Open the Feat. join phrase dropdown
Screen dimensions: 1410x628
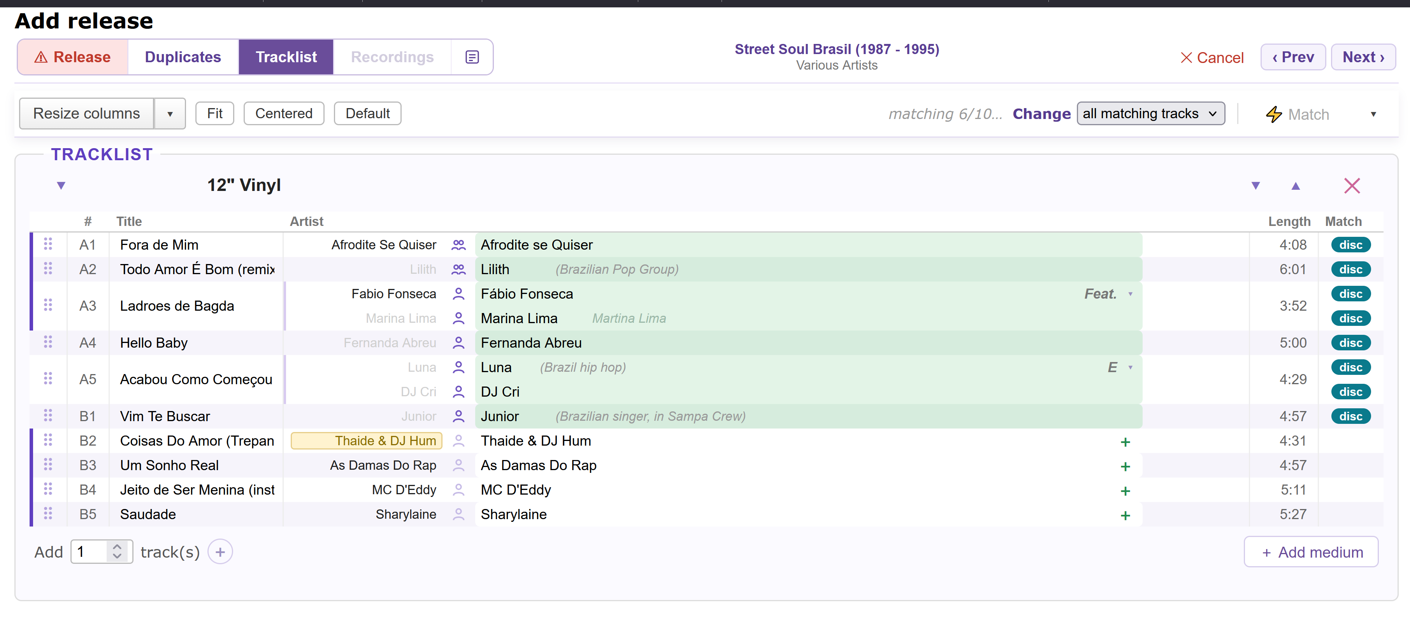(x=1130, y=294)
